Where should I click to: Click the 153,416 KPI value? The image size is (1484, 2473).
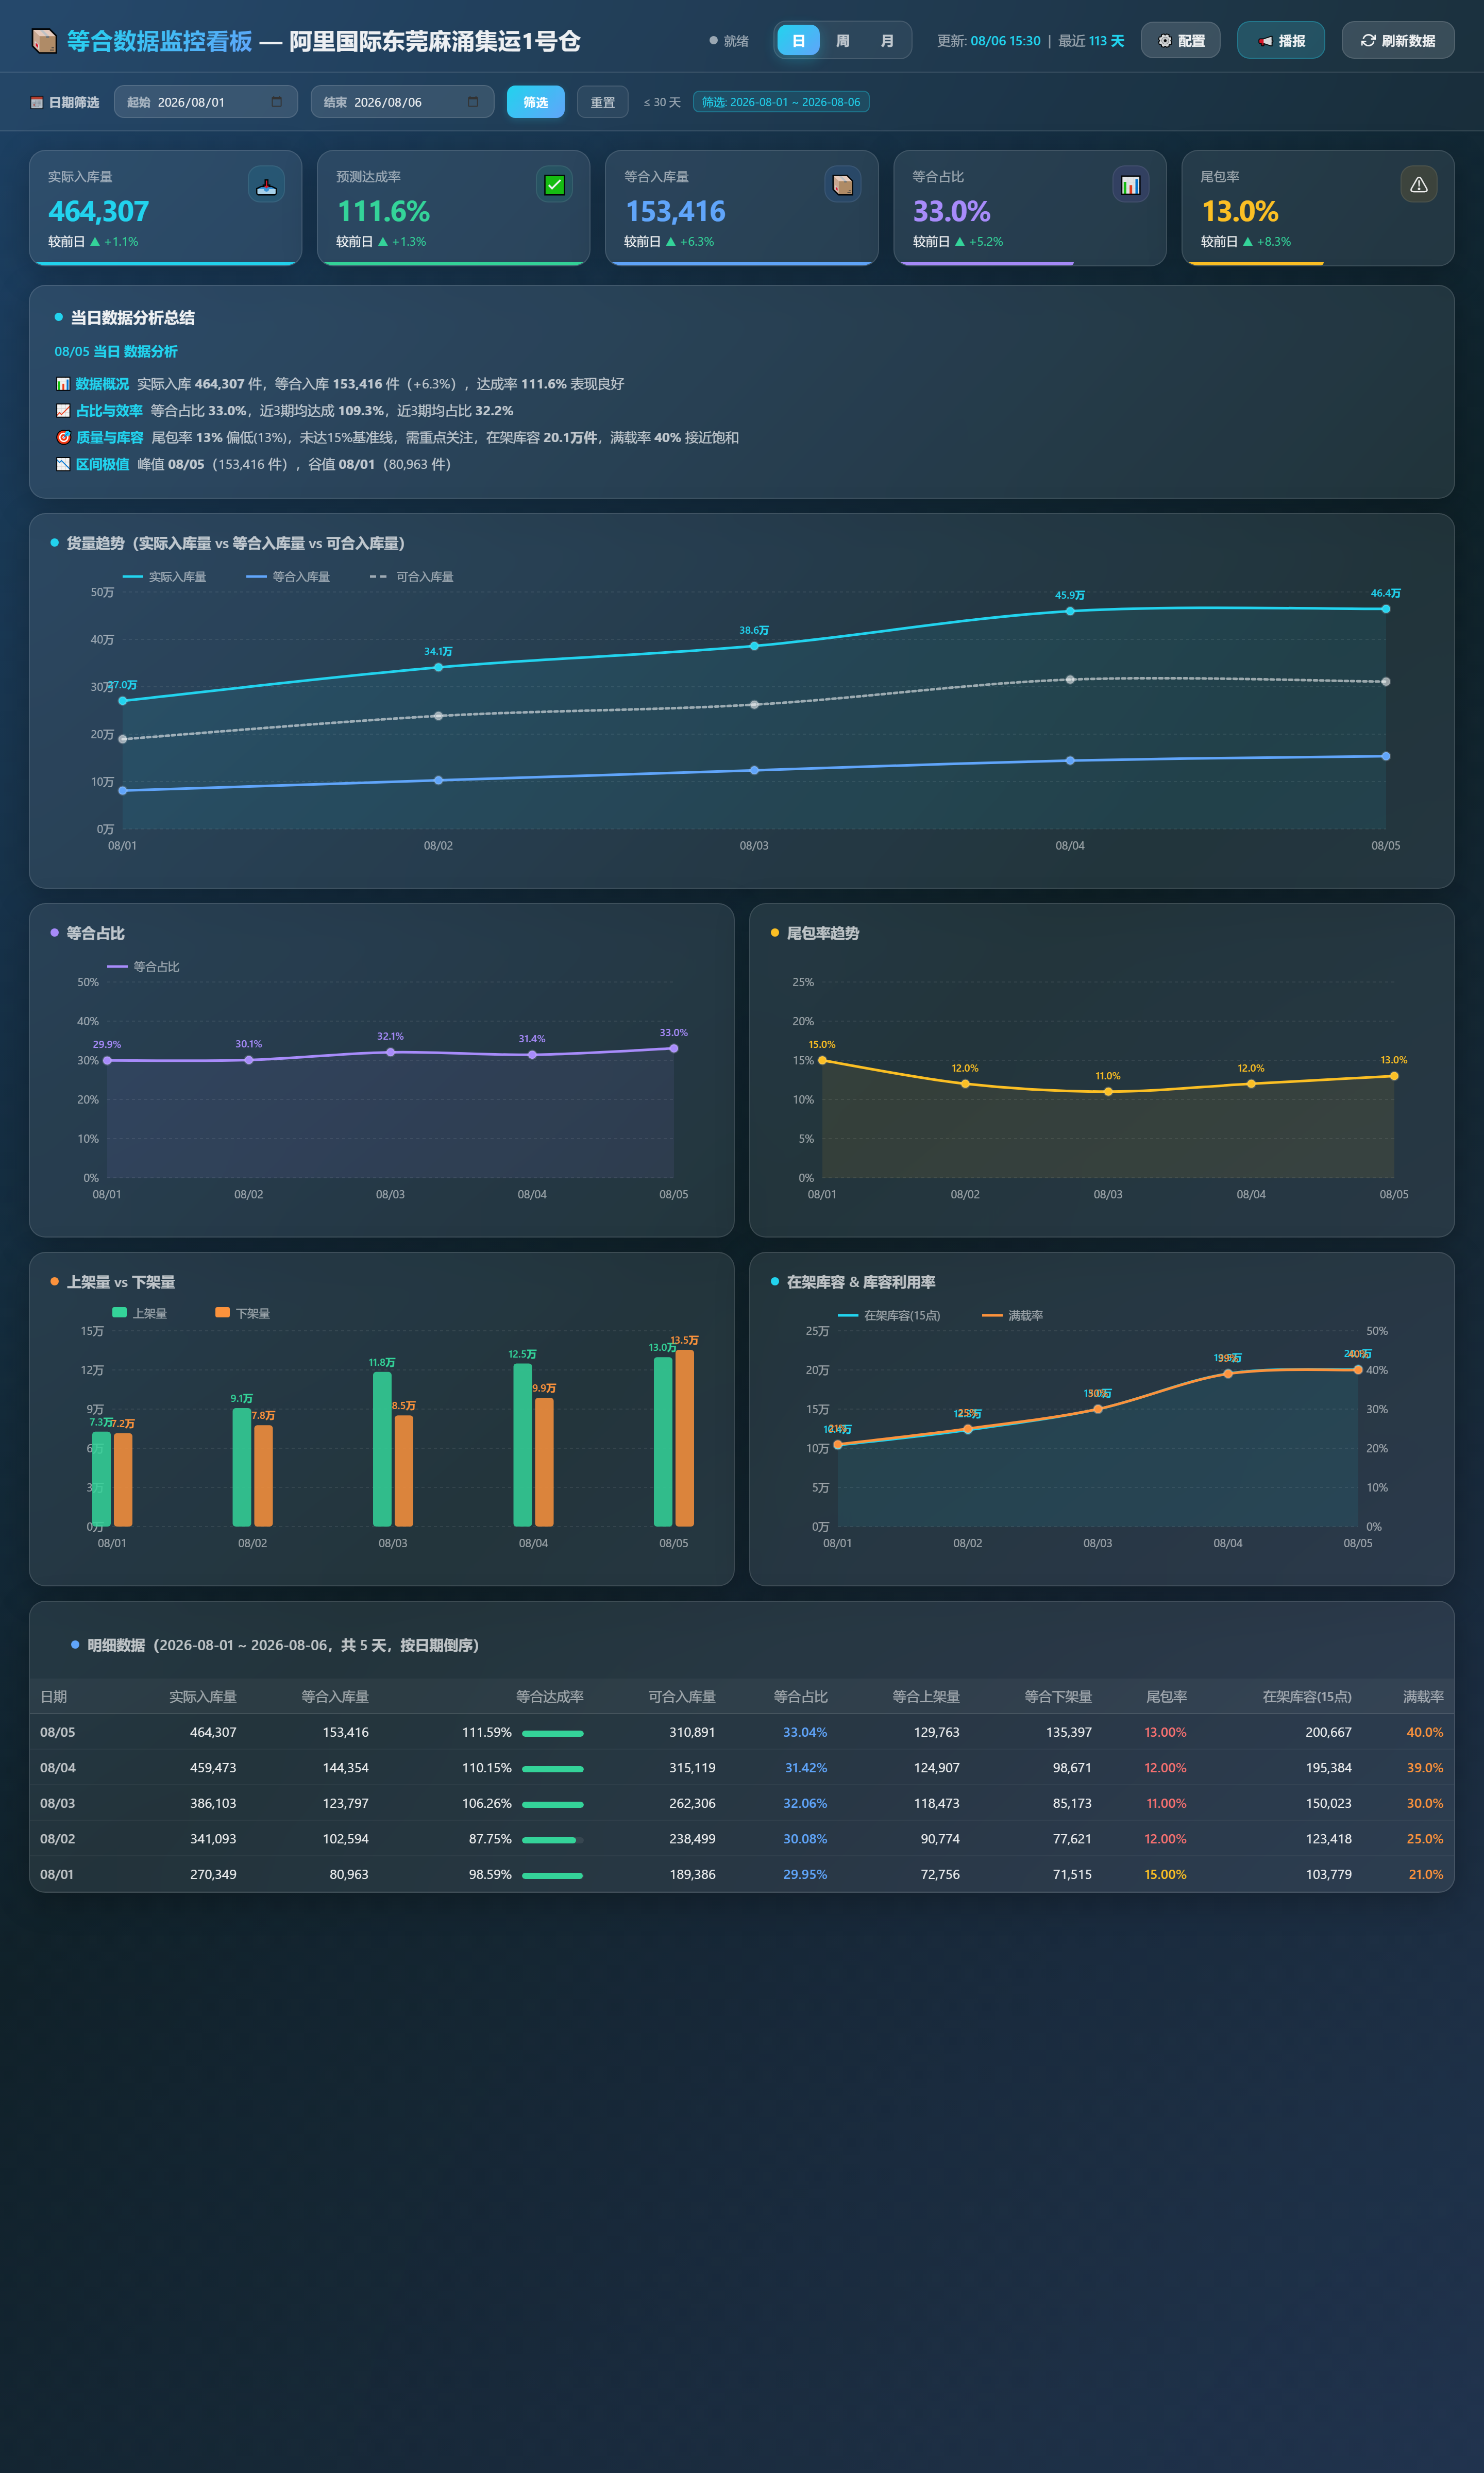click(675, 212)
